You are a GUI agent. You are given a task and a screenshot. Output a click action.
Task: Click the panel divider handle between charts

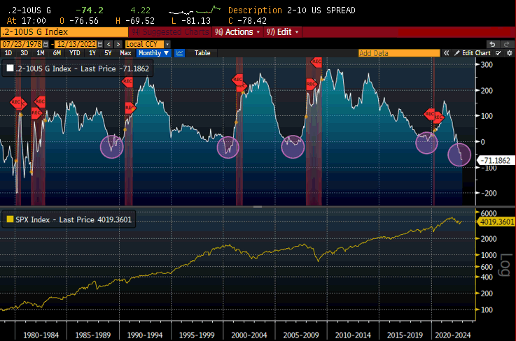258,207
